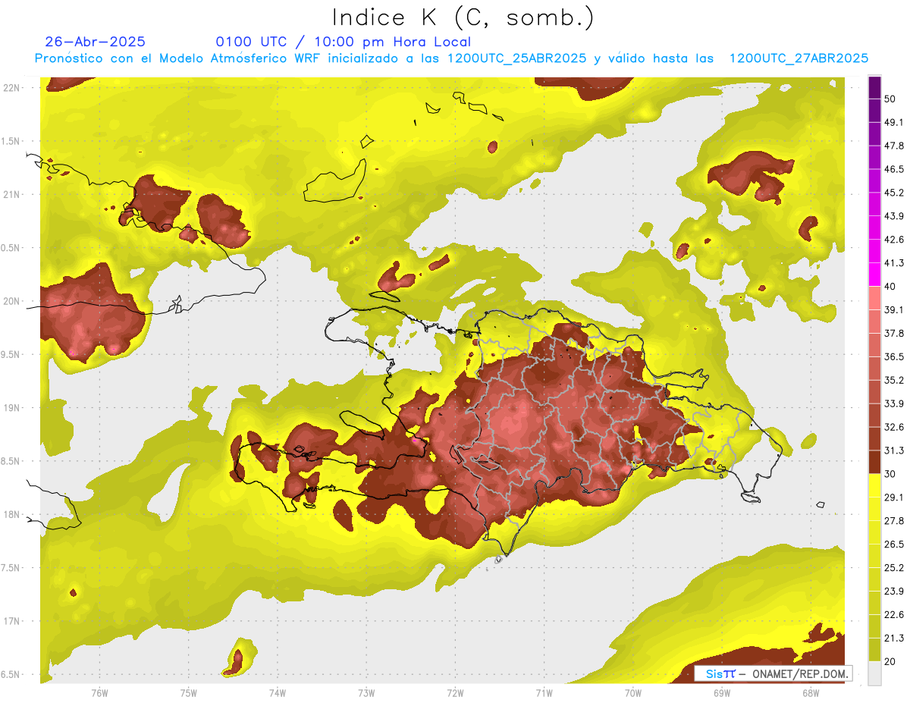The height and width of the screenshot is (703, 910).
Task: Click the "21N" latitude label
Action: [x=11, y=195]
